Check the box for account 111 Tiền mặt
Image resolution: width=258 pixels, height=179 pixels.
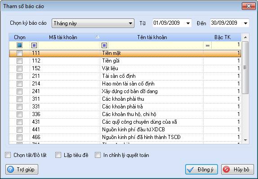(20, 53)
